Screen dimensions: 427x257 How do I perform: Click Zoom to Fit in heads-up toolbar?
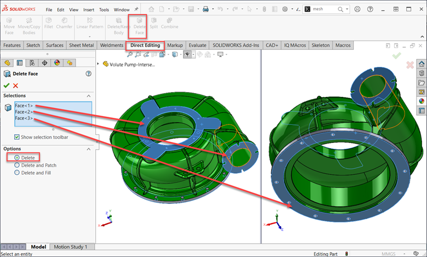130,54
